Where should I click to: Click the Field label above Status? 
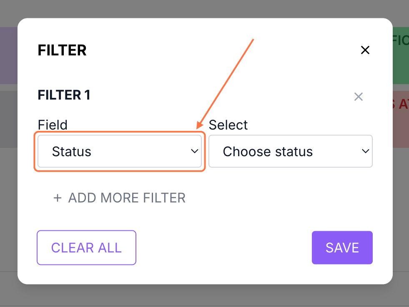(53, 125)
